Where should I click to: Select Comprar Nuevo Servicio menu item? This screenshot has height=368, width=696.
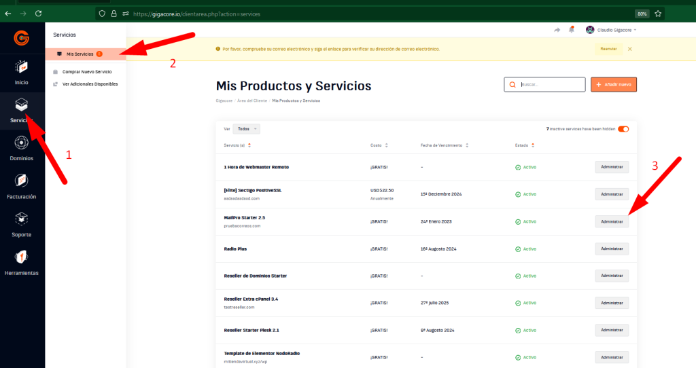pyautogui.click(x=87, y=71)
